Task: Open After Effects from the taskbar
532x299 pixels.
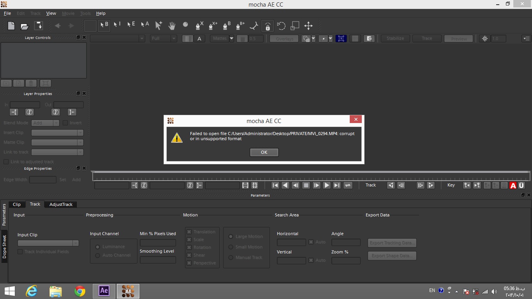Action: coord(104,291)
